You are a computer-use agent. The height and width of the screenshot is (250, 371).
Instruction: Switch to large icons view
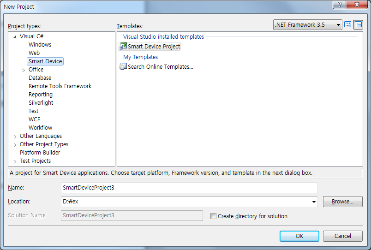point(348,25)
